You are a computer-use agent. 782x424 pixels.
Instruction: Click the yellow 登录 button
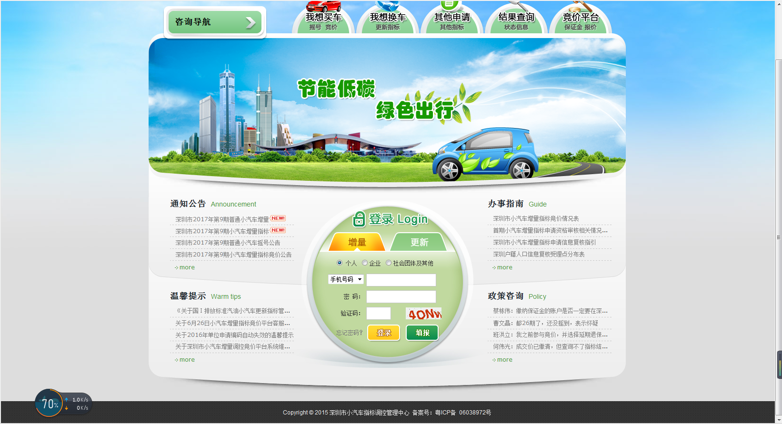tap(384, 333)
